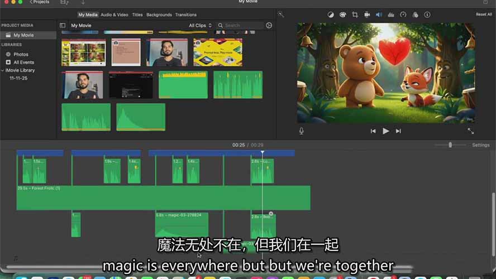Open the stabilization camera tool

point(367,15)
